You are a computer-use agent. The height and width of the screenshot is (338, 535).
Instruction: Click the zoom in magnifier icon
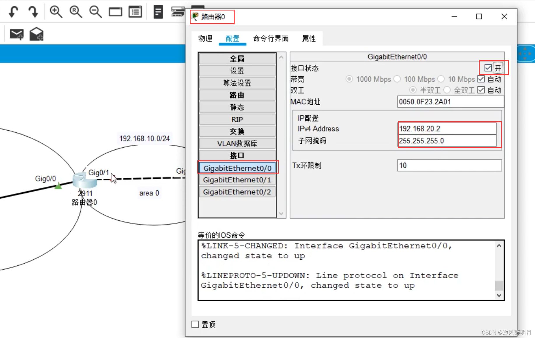(x=56, y=12)
